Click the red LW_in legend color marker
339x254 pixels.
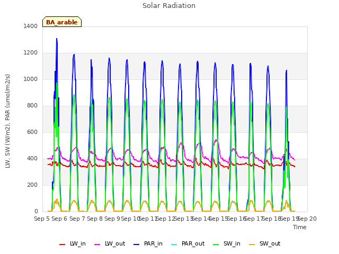[63, 244]
